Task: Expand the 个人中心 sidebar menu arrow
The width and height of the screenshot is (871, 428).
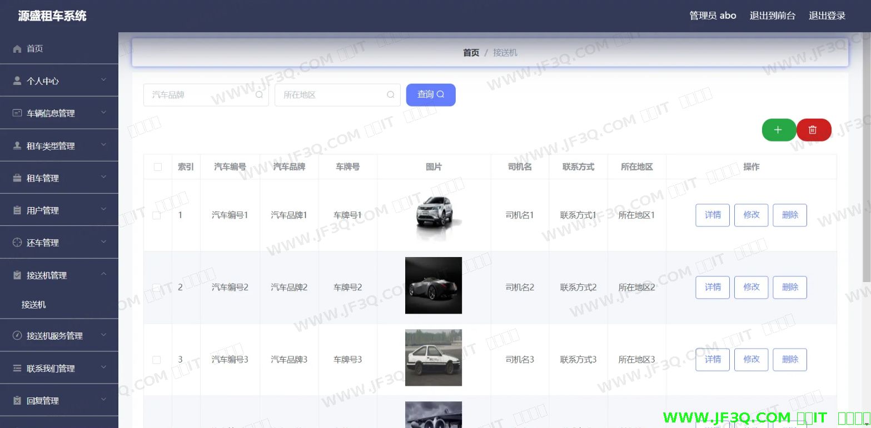Action: (104, 80)
